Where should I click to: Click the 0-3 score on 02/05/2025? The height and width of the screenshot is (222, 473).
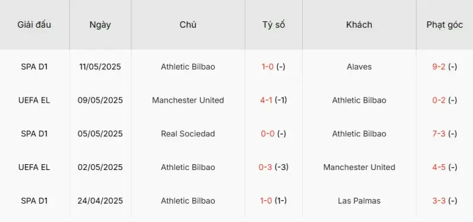[x=265, y=167]
